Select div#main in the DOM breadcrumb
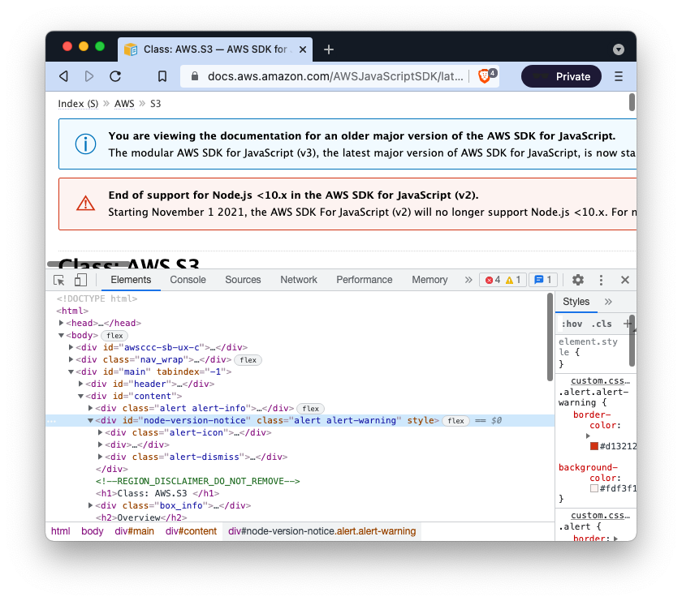 point(135,531)
